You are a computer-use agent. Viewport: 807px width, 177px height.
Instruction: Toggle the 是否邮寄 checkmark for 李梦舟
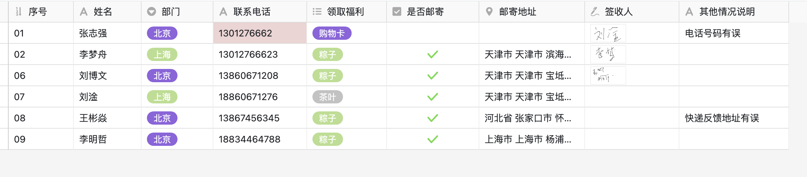tap(433, 54)
